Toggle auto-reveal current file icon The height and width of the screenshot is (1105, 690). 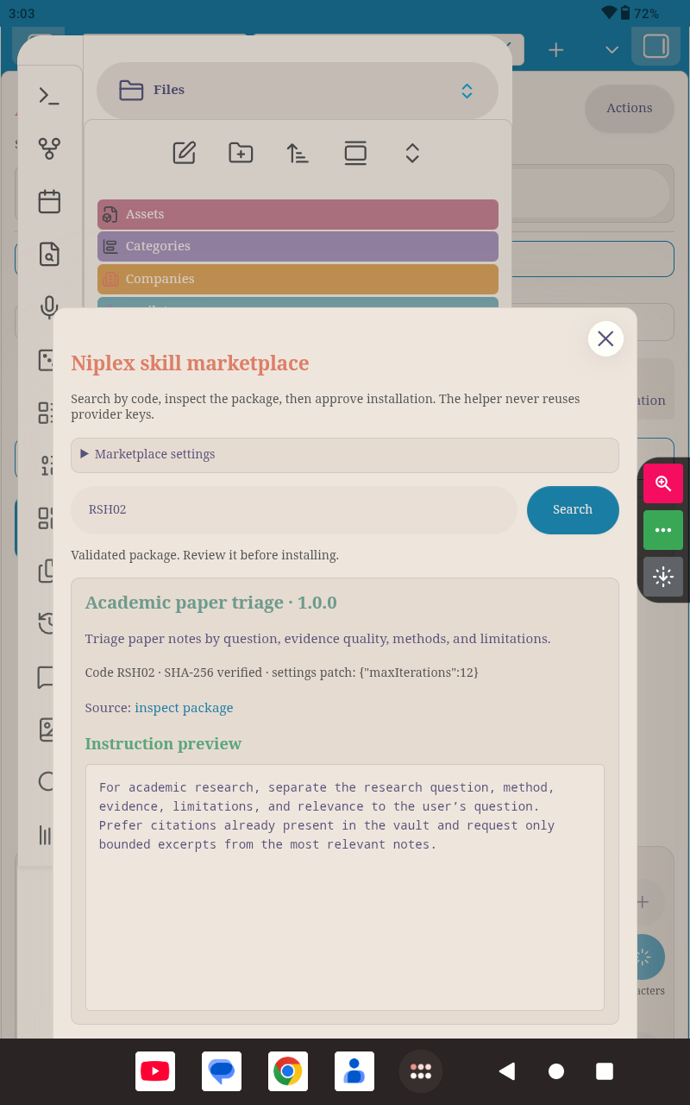[x=355, y=153]
